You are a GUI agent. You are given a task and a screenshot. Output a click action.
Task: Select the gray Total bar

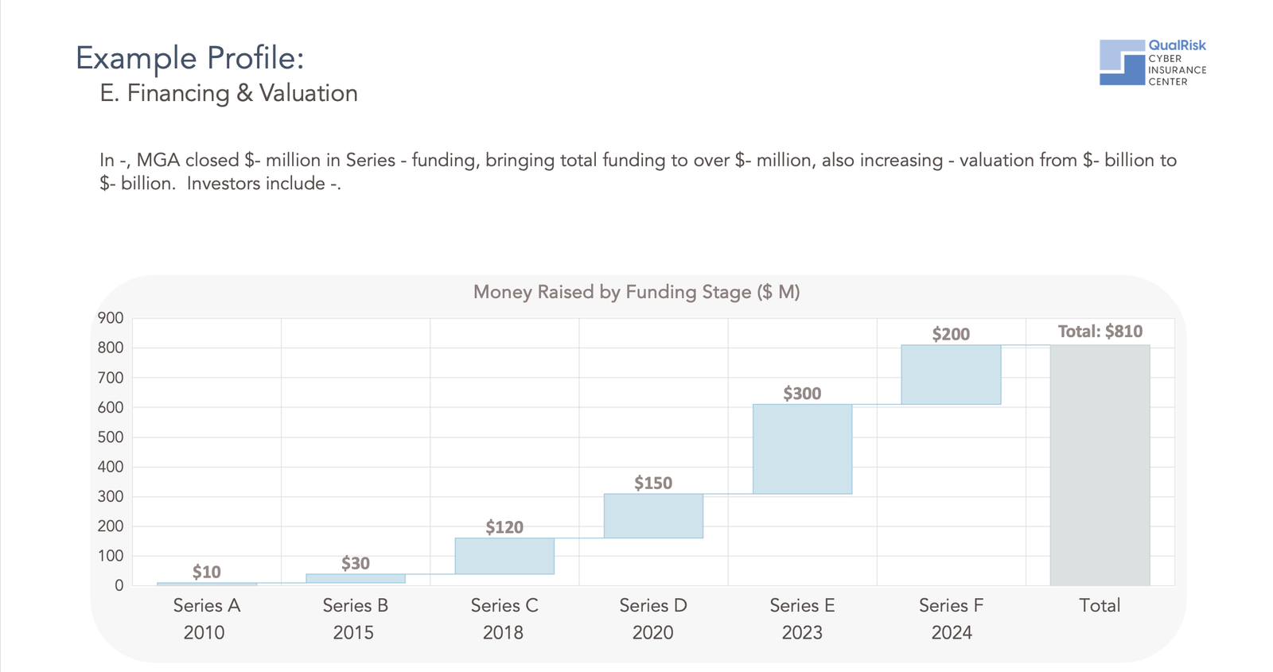tap(1100, 465)
